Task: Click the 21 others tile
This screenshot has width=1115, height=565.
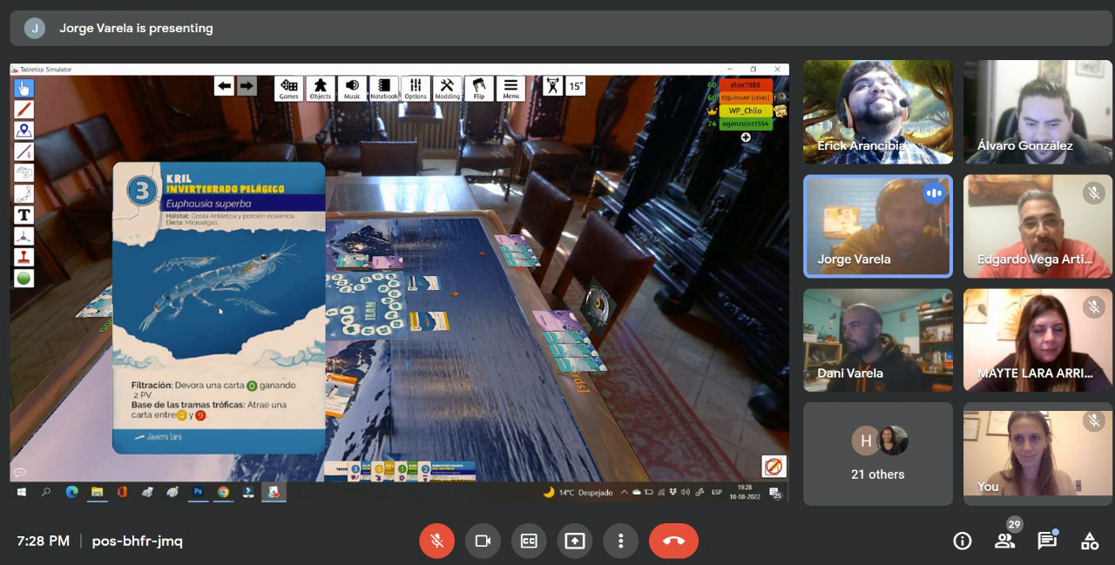Action: [x=878, y=454]
